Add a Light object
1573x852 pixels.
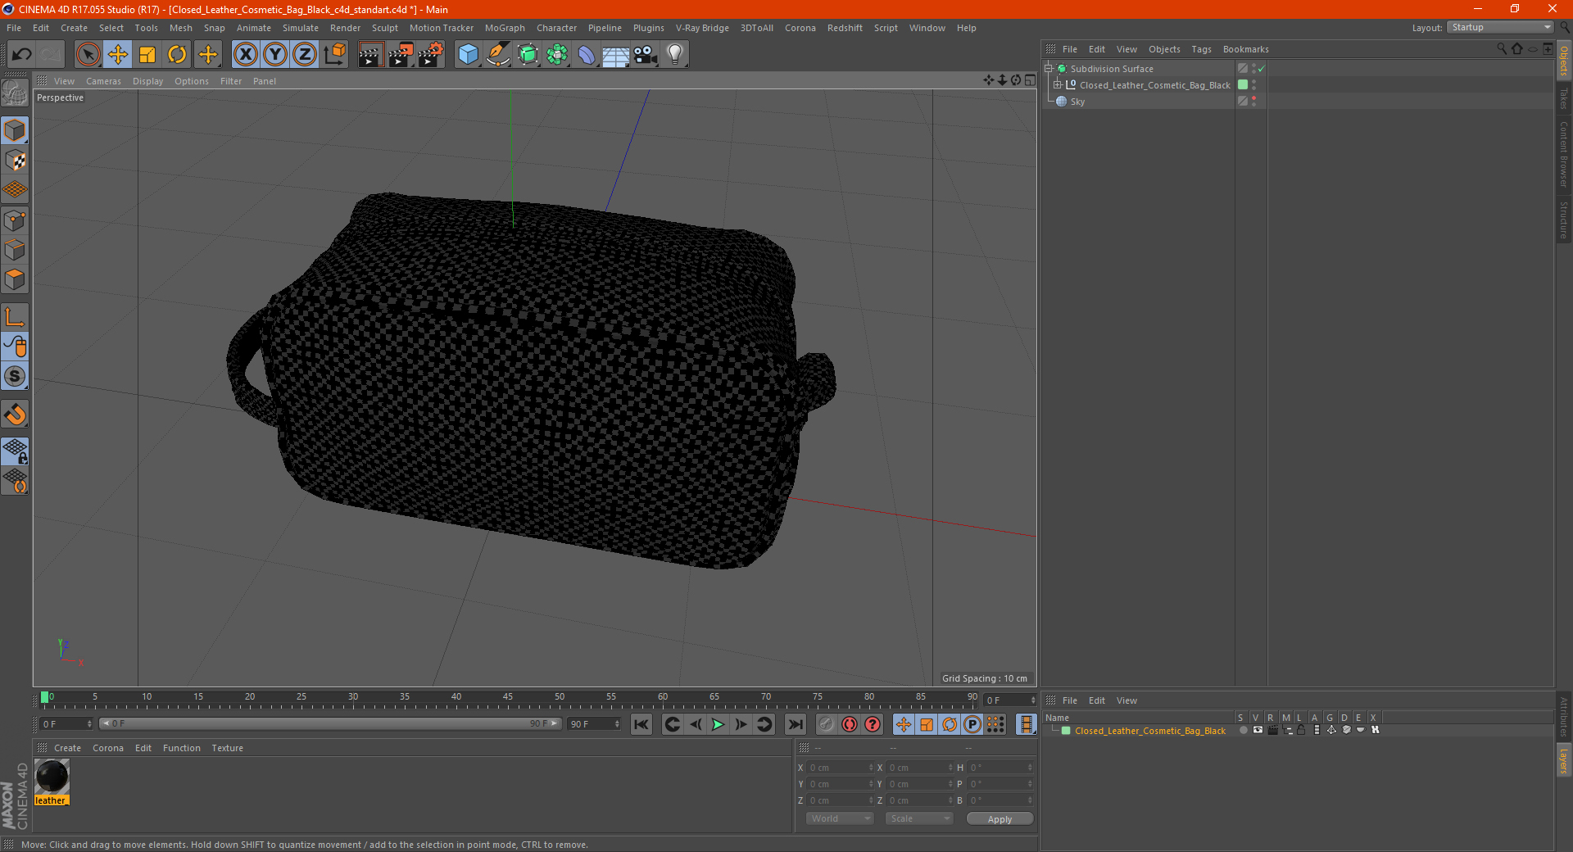tap(675, 55)
